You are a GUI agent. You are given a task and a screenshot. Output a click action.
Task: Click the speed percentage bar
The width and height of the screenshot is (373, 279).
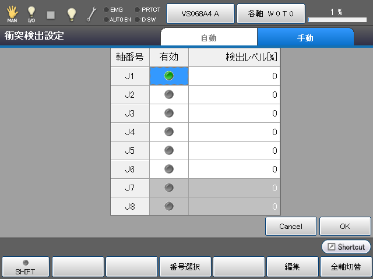click(337, 19)
